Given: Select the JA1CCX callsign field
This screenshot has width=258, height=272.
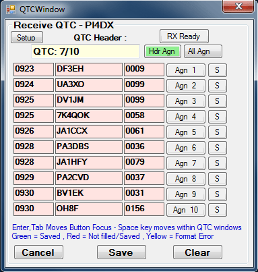Looking at the screenshot, I should coord(89,132).
